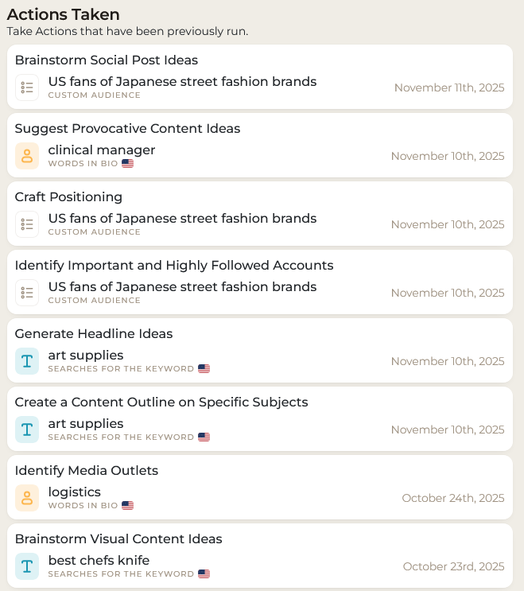Click US flag under clinical manager
Screen dimensions: 524x591
click(128, 164)
